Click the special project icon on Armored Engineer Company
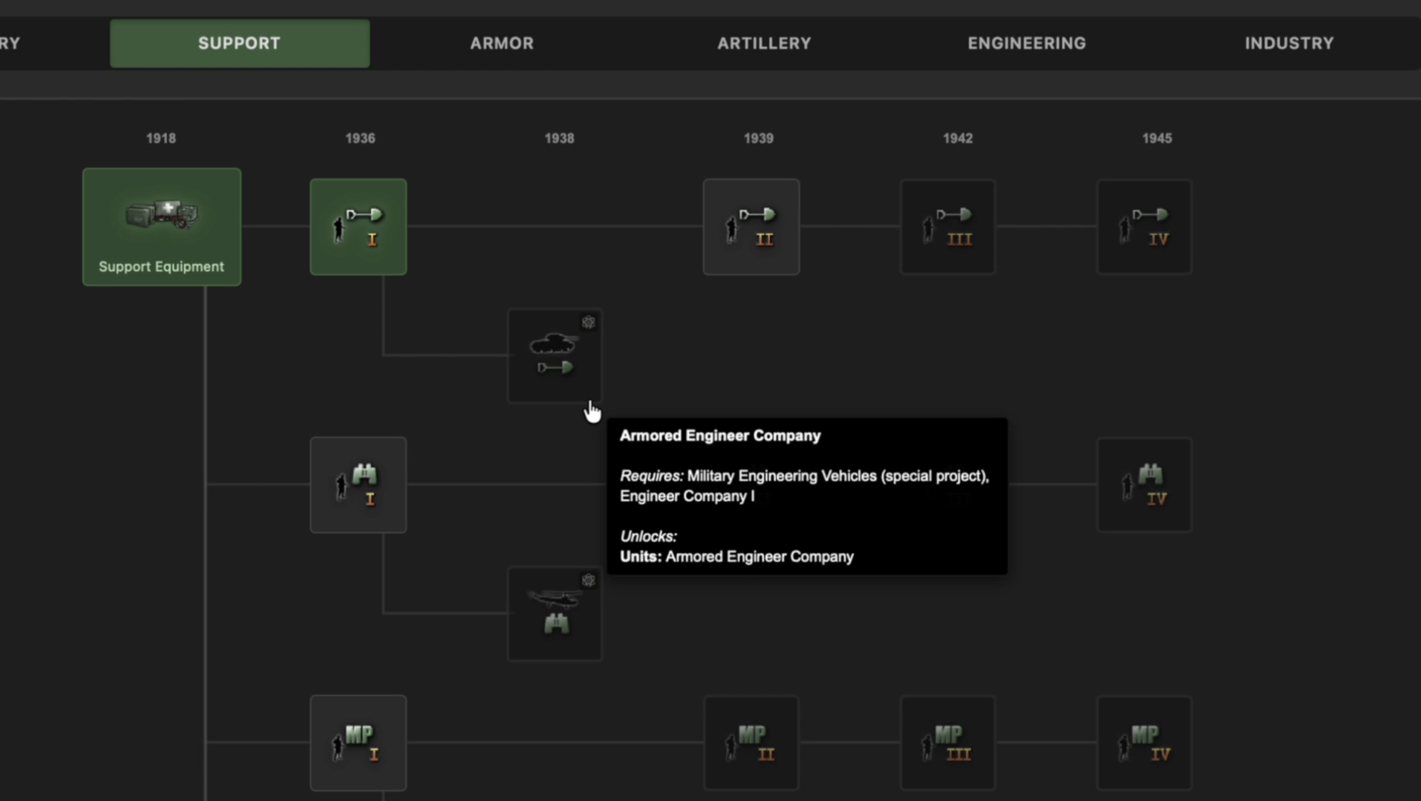Screen dimensions: 1421x801 [x=588, y=323]
